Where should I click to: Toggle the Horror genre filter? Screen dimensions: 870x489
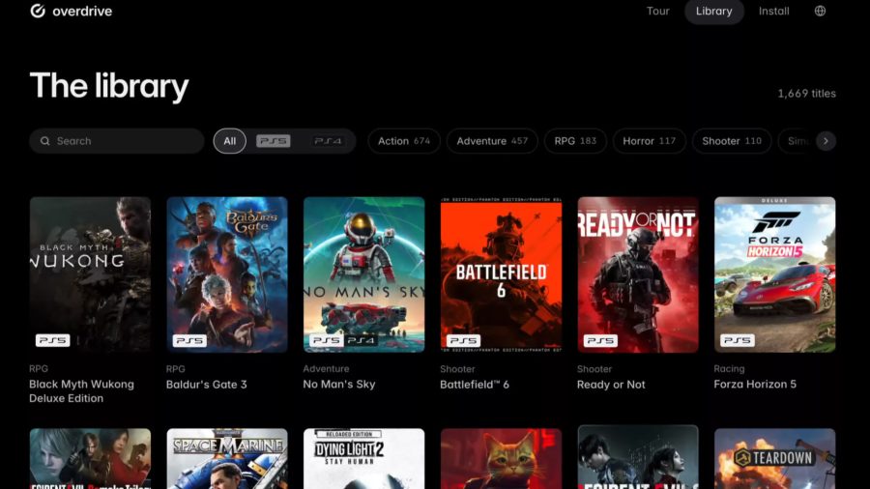[650, 141]
